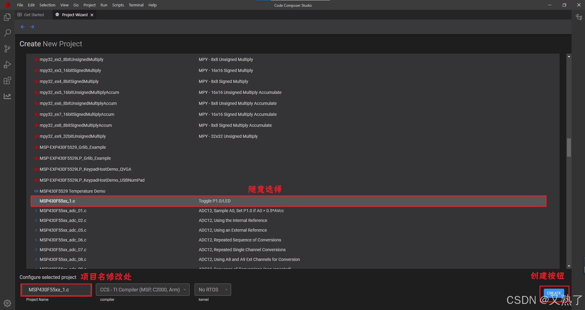Image resolution: width=585 pixels, height=310 pixels.
Task: Click the C file icon beside MSP430F55xx_adc_01.c
Action: (x=36, y=211)
